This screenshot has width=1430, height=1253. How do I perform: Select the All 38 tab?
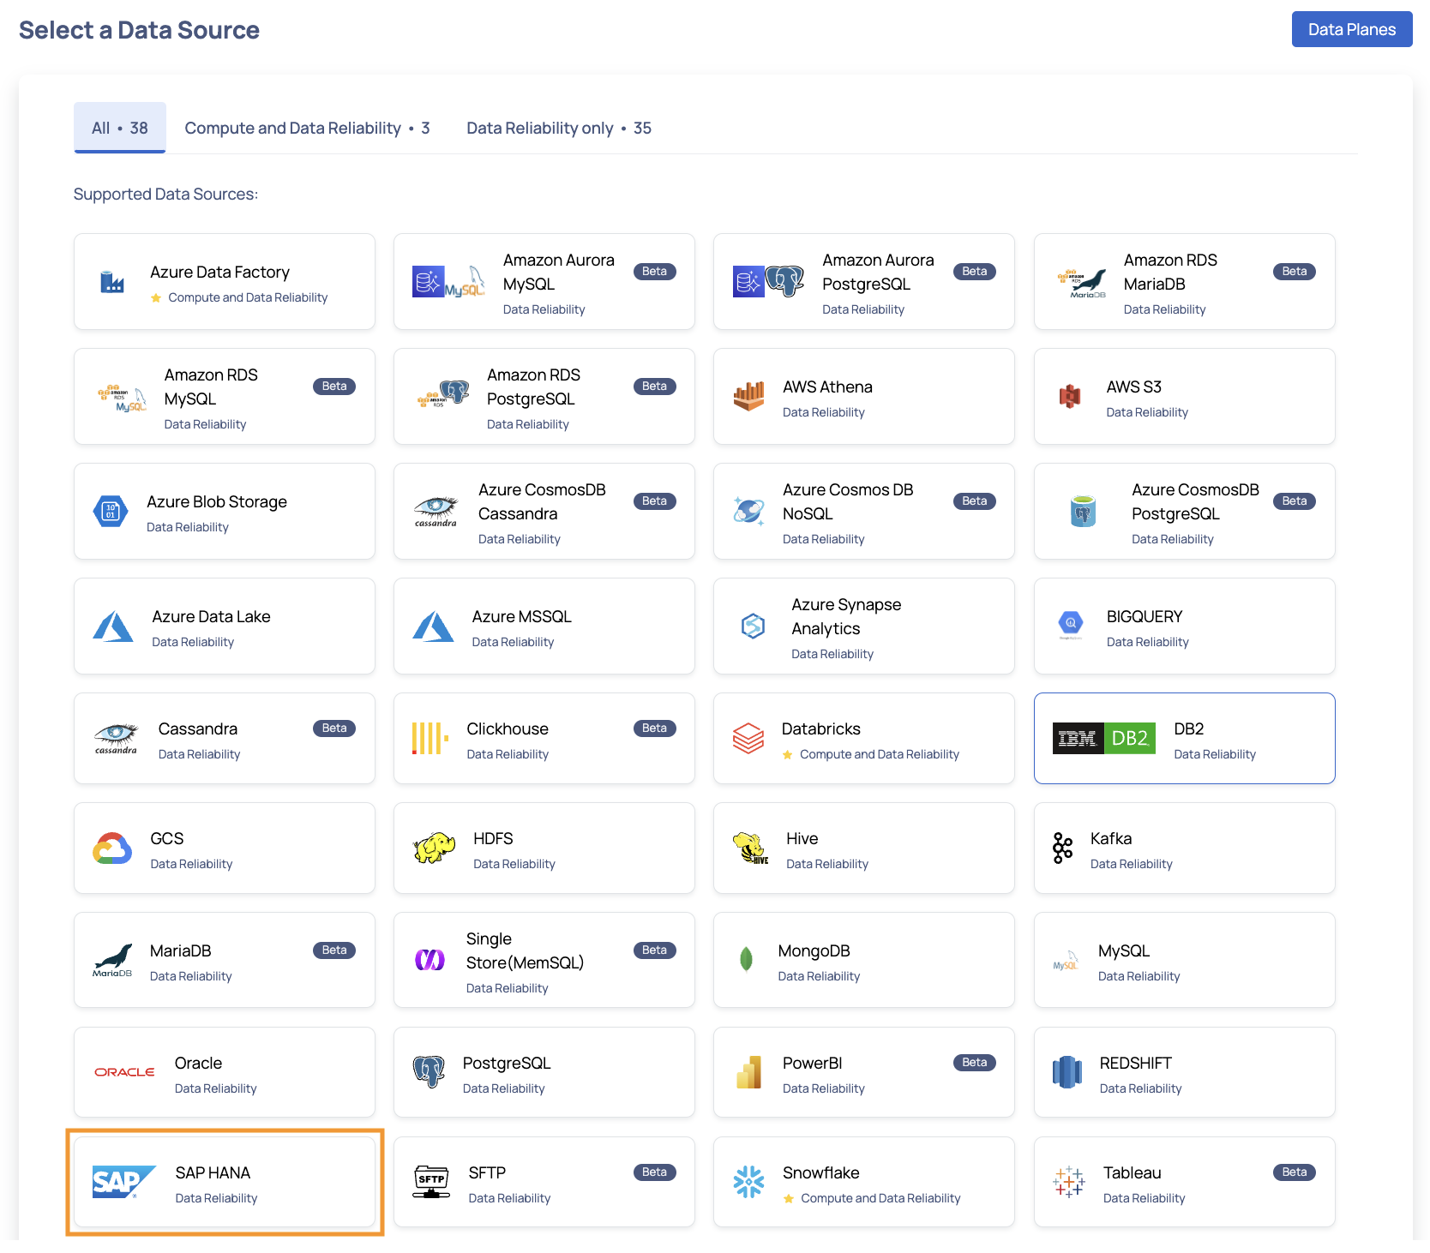click(x=120, y=128)
